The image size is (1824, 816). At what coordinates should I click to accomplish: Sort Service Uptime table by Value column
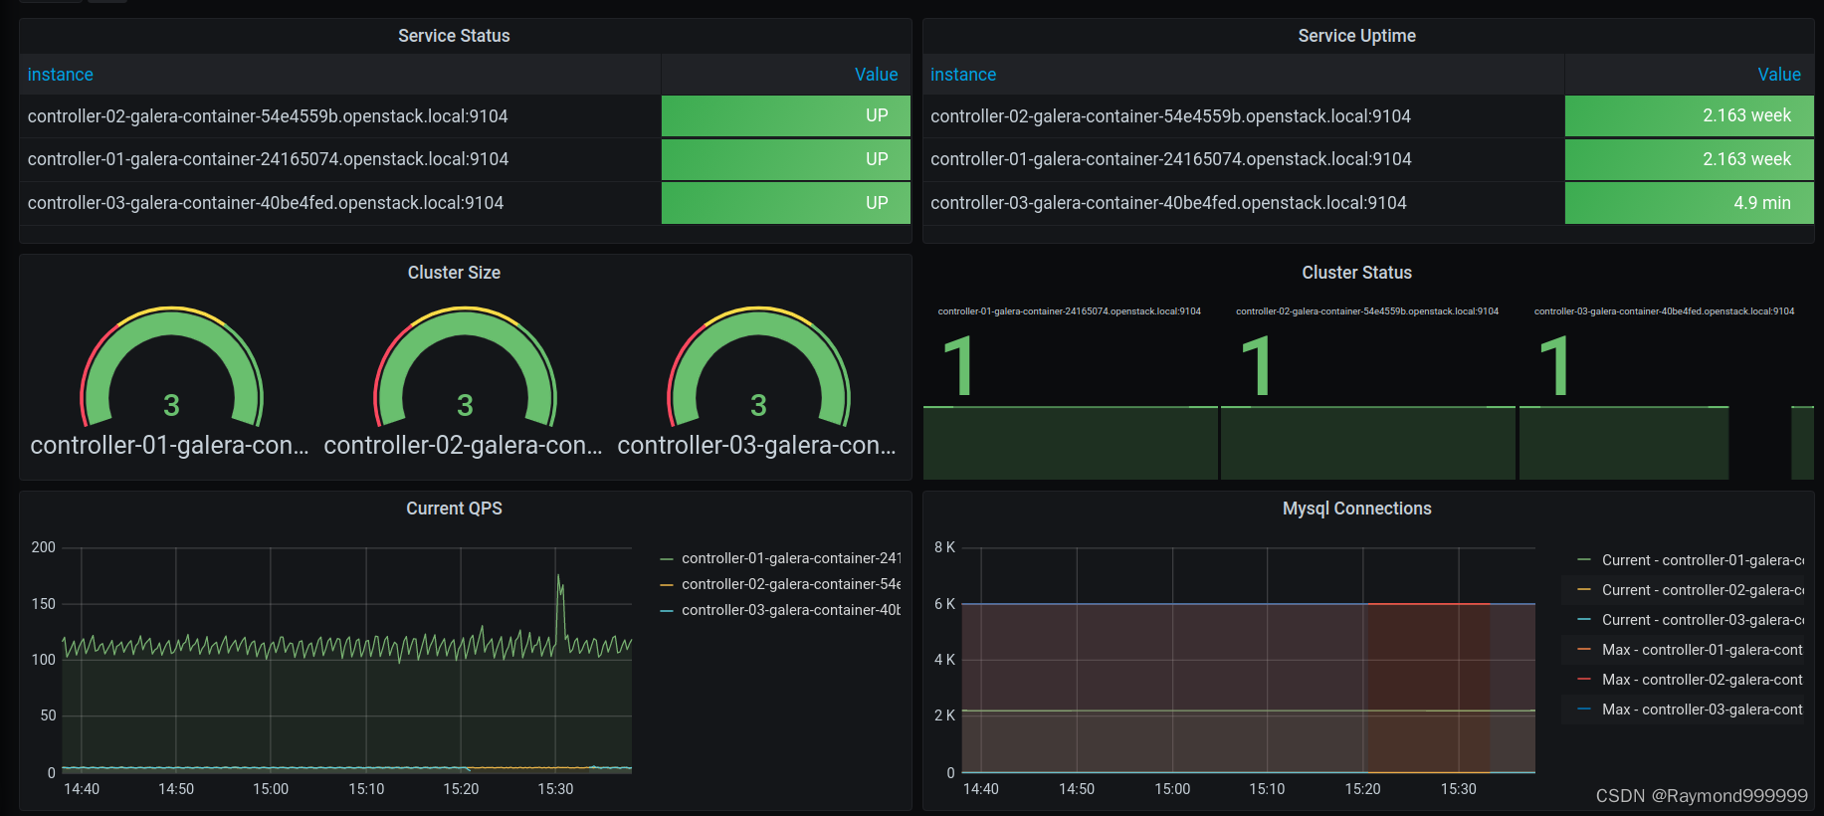[1778, 75]
